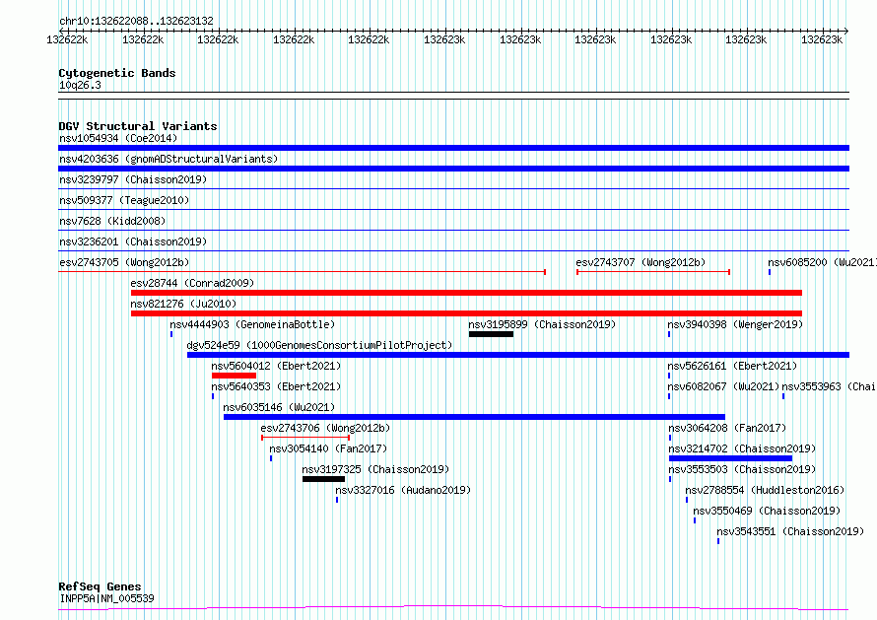Select the 10q26.3 band label
The height and width of the screenshot is (620, 877).
(80, 85)
